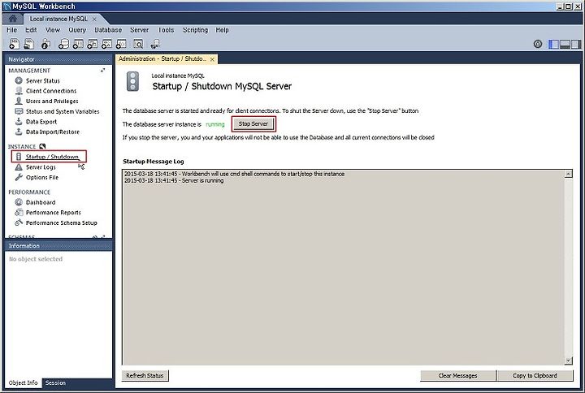Screen dimensions: 585x393
Task: Open the View menu
Action: (x=53, y=30)
